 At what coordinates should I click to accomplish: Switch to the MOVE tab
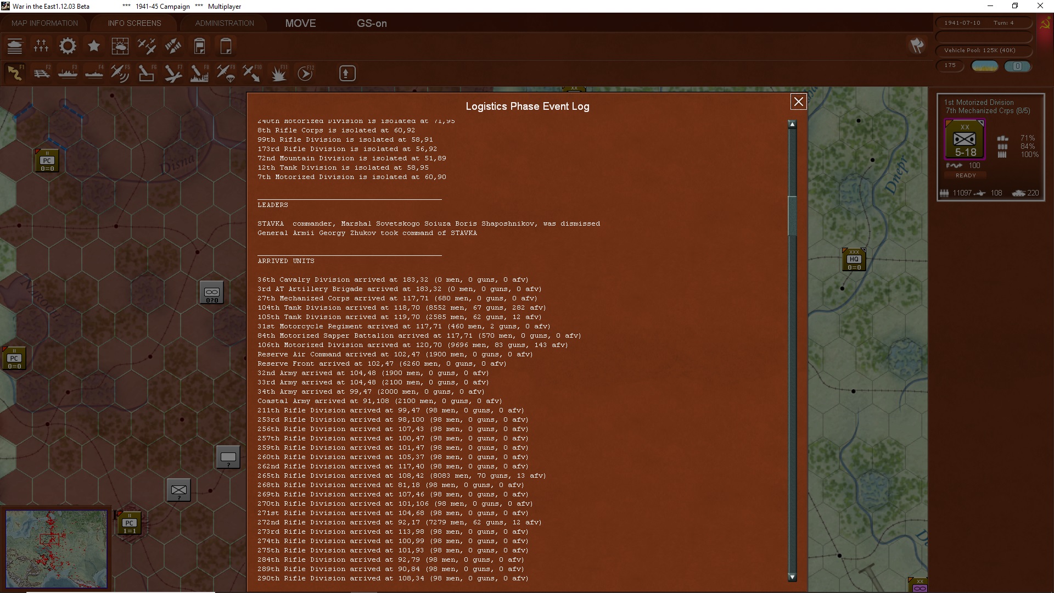pyautogui.click(x=300, y=23)
